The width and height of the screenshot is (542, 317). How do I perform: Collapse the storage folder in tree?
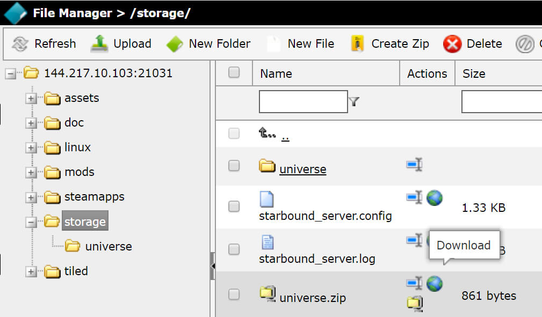pyautogui.click(x=31, y=222)
